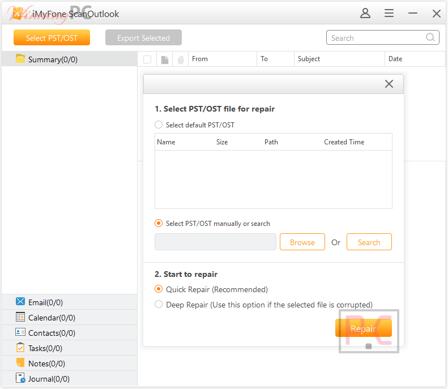Viewport: 448px width, 389px height.
Task: Click the Notes sticky icon
Action: (x=20, y=362)
